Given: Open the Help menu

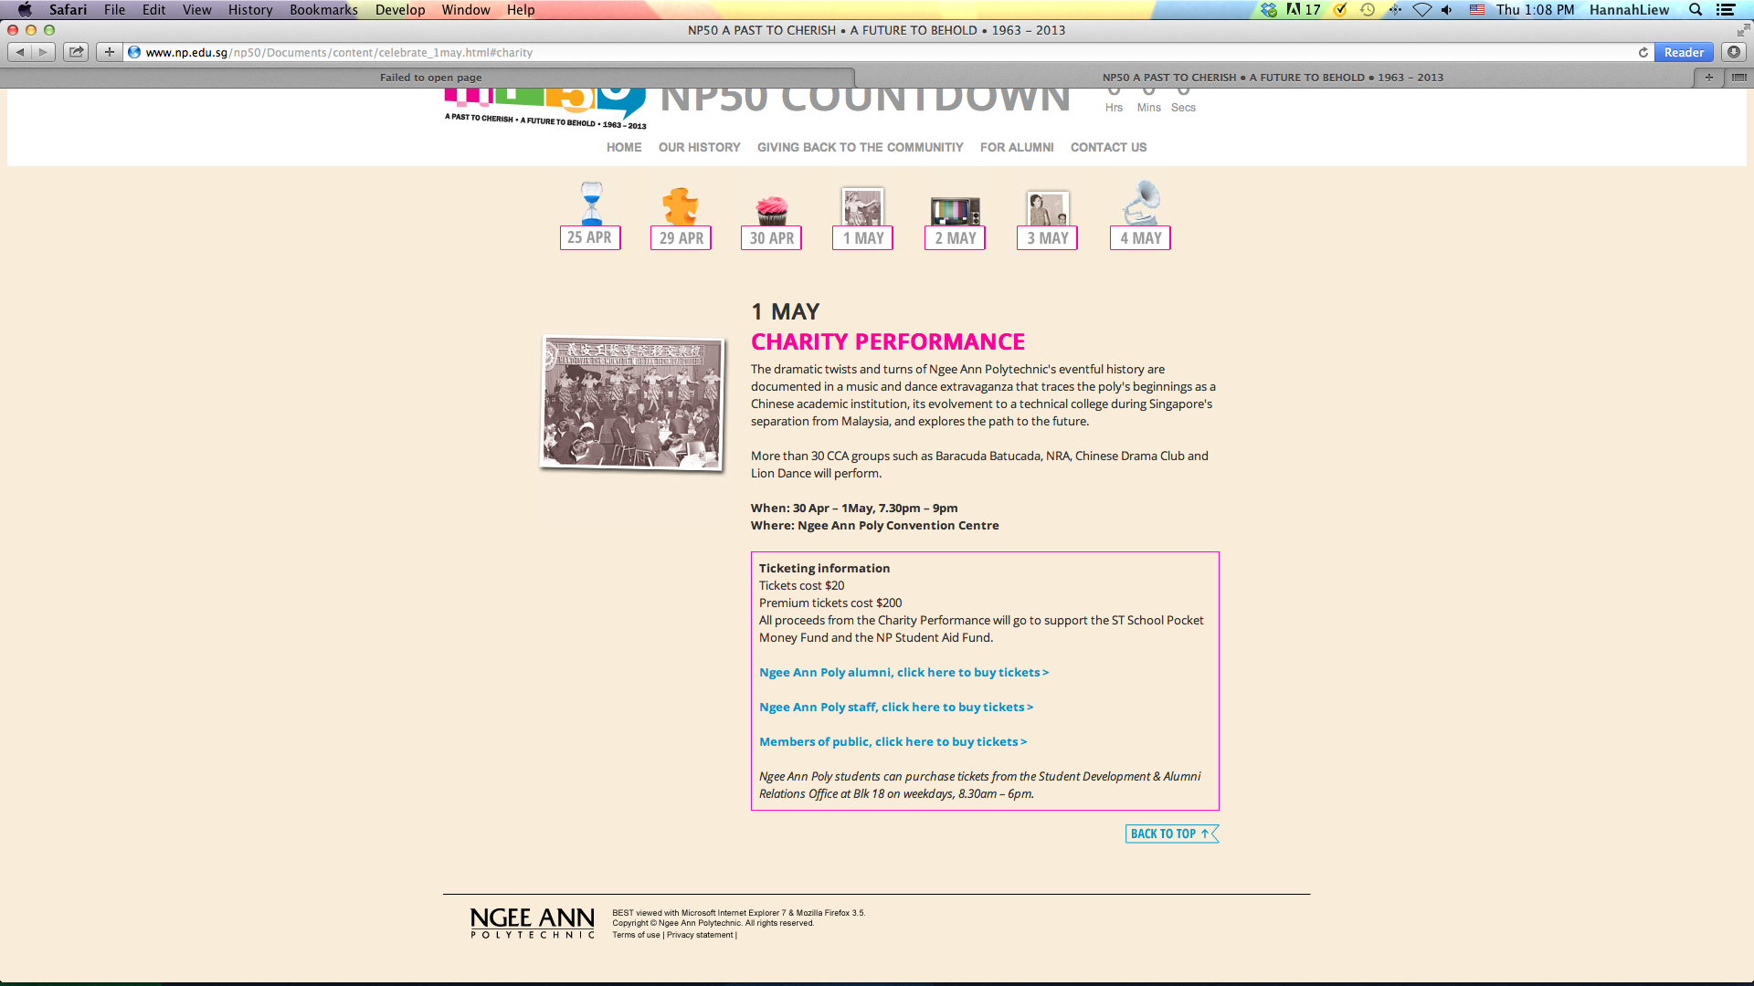Looking at the screenshot, I should click(x=521, y=10).
